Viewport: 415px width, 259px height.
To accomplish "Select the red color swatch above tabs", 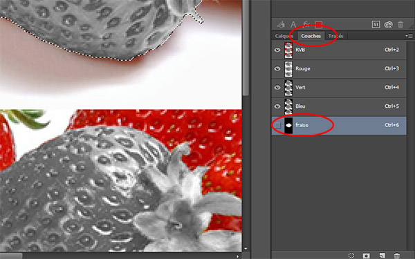I will [319, 25].
